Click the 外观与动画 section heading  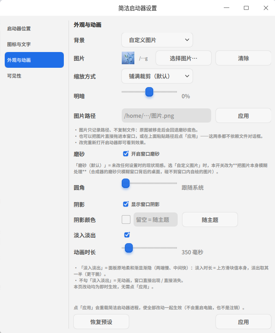(87, 25)
